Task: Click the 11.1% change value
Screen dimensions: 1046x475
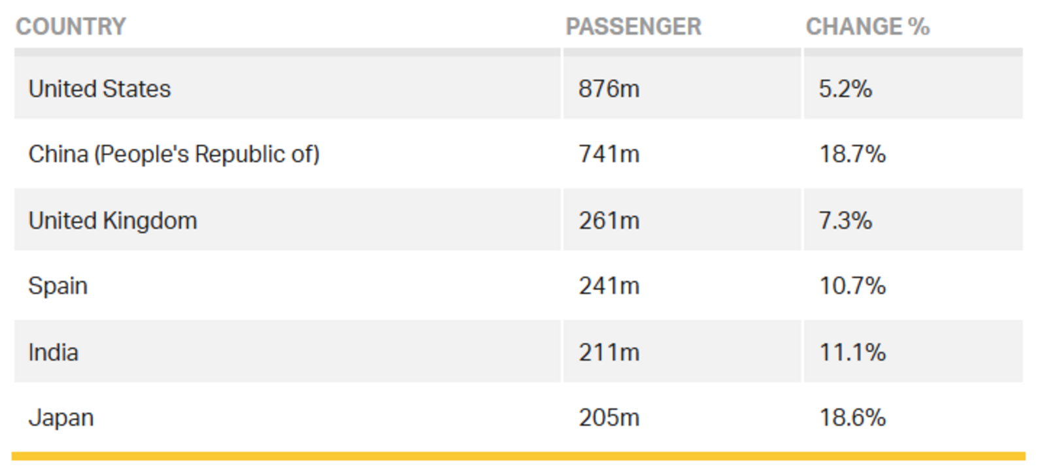Action: click(852, 353)
